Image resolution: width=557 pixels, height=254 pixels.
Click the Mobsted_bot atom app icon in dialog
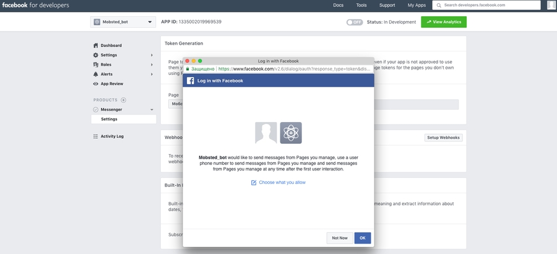coord(291,133)
